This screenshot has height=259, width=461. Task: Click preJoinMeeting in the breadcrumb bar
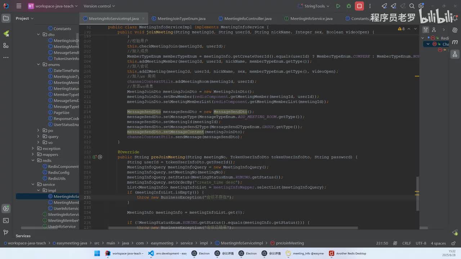287,243
